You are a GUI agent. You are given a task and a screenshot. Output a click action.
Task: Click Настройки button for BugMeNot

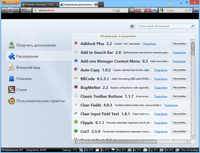pos(179,87)
